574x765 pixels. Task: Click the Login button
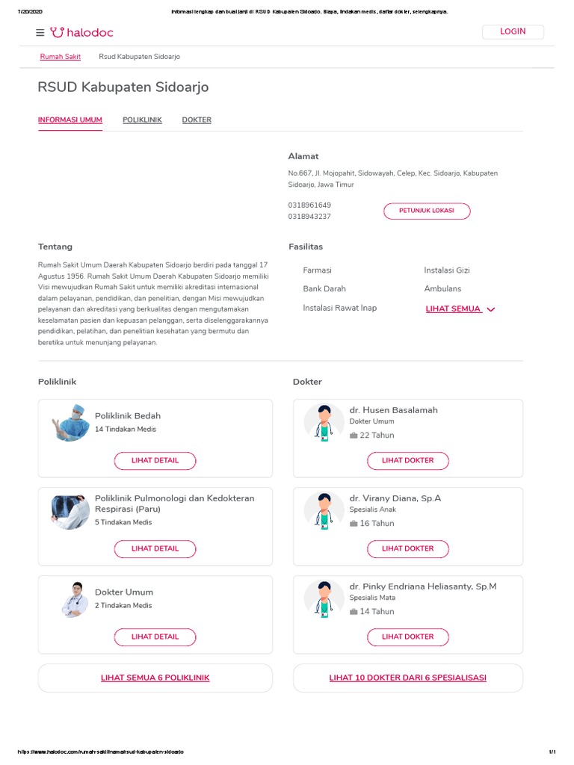(513, 31)
